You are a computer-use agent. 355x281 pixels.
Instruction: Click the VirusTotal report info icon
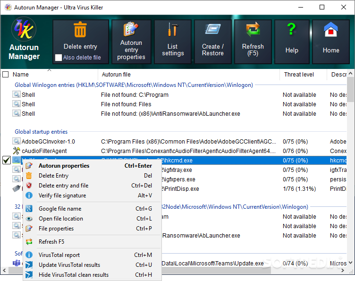coord(29,255)
